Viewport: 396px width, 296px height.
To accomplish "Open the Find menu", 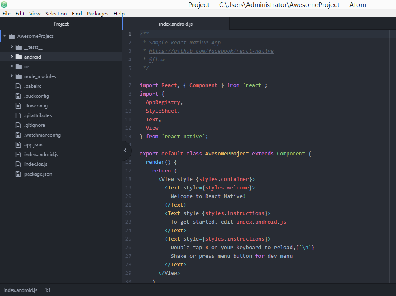I will [x=77, y=14].
